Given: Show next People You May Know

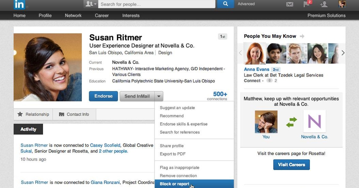Looking at the screenshot, I should (343, 53).
